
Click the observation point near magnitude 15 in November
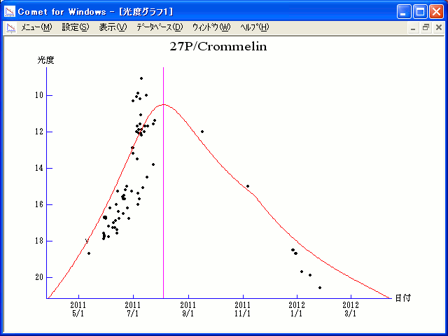pos(248,186)
